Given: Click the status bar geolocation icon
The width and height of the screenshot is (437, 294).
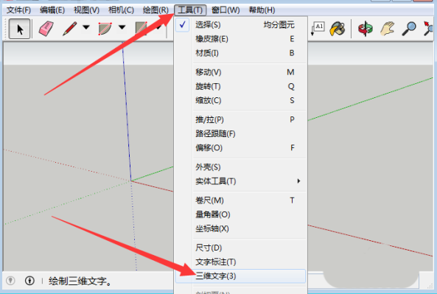Looking at the screenshot, I should (x=10, y=280).
